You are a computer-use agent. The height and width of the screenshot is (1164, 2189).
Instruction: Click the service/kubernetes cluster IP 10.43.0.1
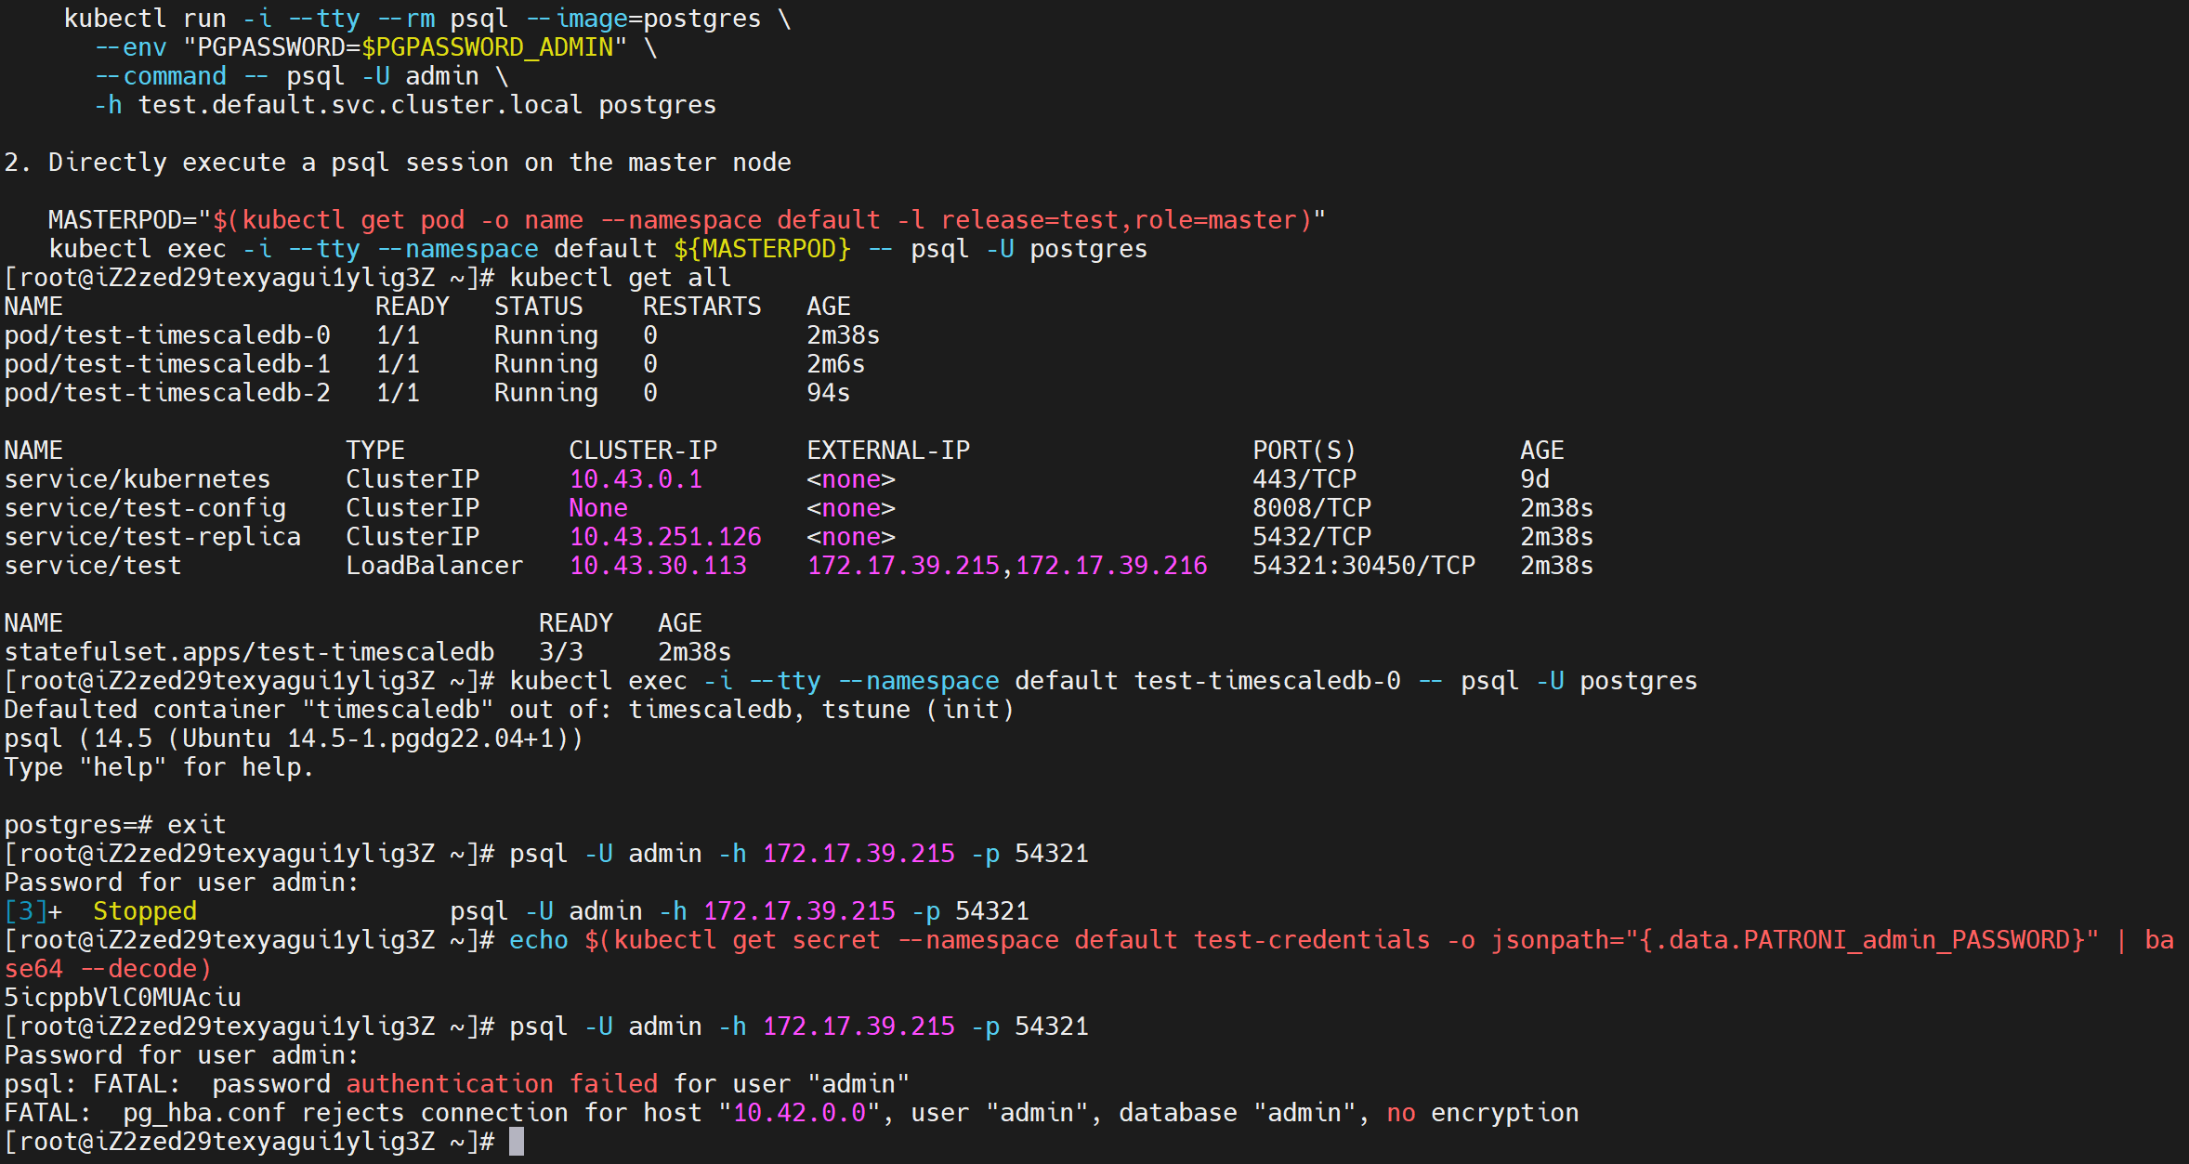point(636,479)
